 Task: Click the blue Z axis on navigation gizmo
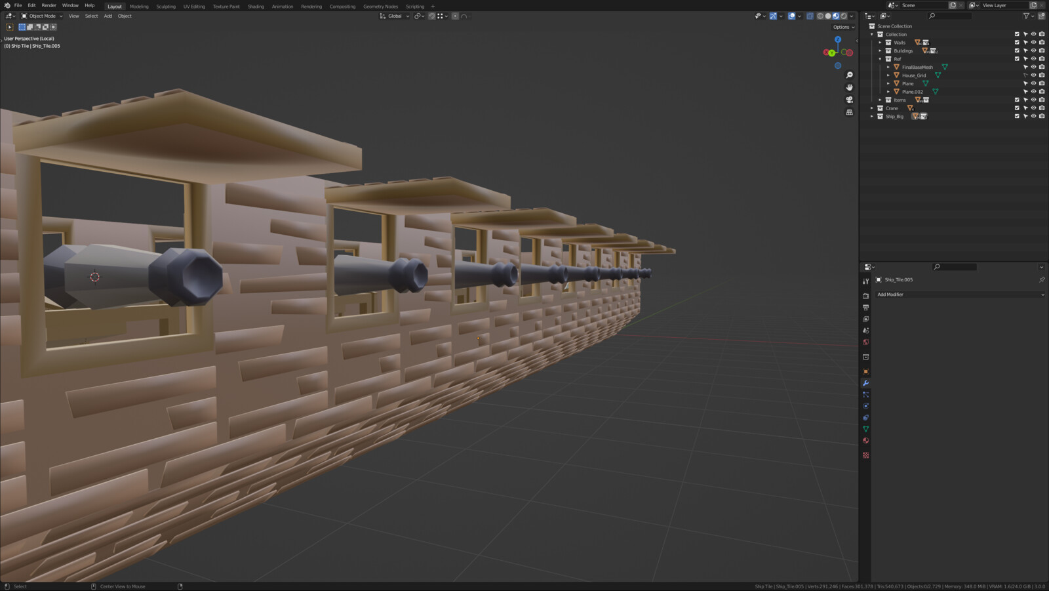pos(837,40)
